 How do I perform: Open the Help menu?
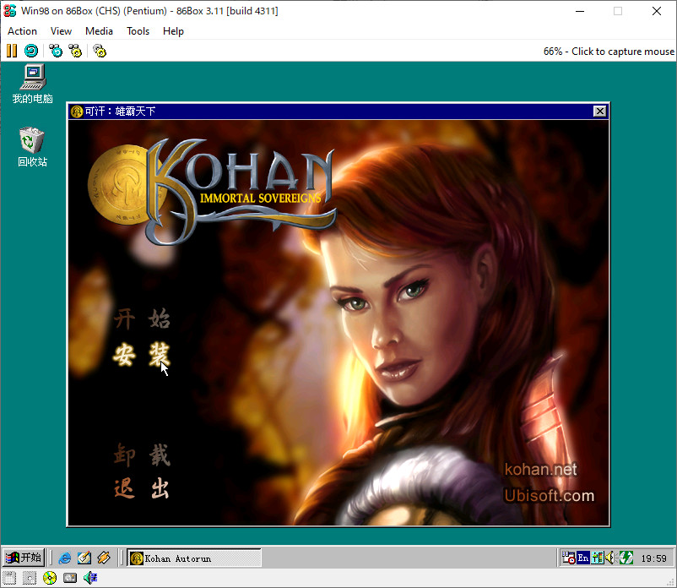tap(173, 31)
